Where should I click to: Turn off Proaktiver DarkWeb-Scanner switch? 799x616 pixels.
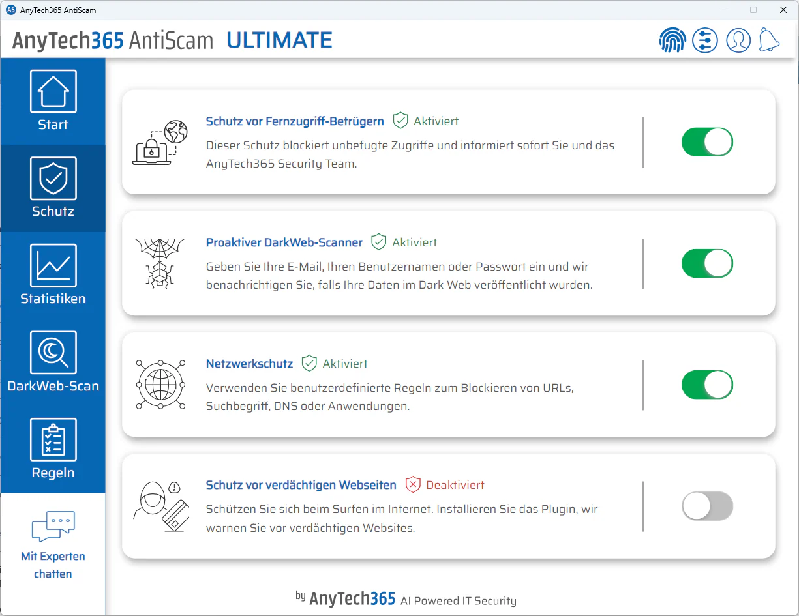pyautogui.click(x=708, y=263)
